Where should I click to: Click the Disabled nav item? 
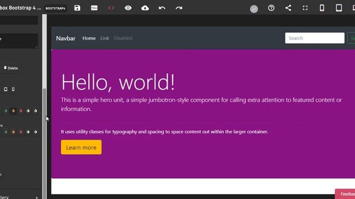[x=123, y=38]
